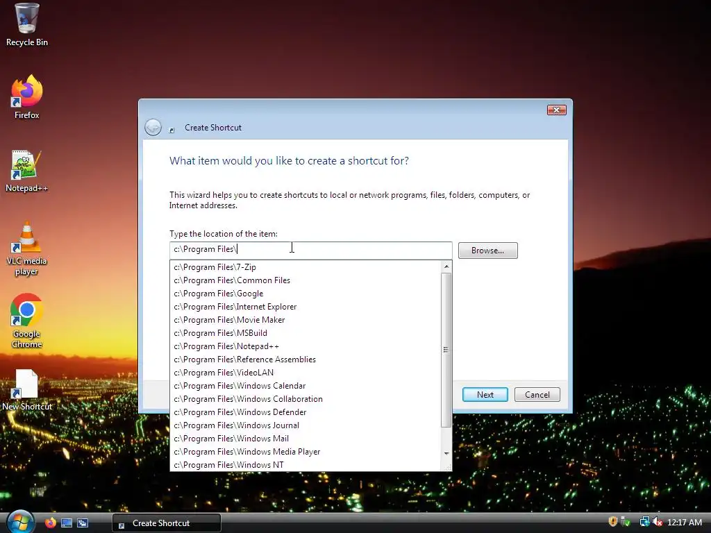Image resolution: width=711 pixels, height=533 pixels.
Task: Choose c:\Program Files\Windows Defender suggestion
Action: tap(306, 412)
